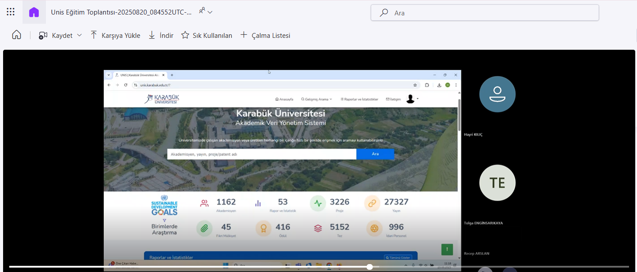637x272 pixels.
Task: Click the purple Stream home logo
Action: (34, 12)
